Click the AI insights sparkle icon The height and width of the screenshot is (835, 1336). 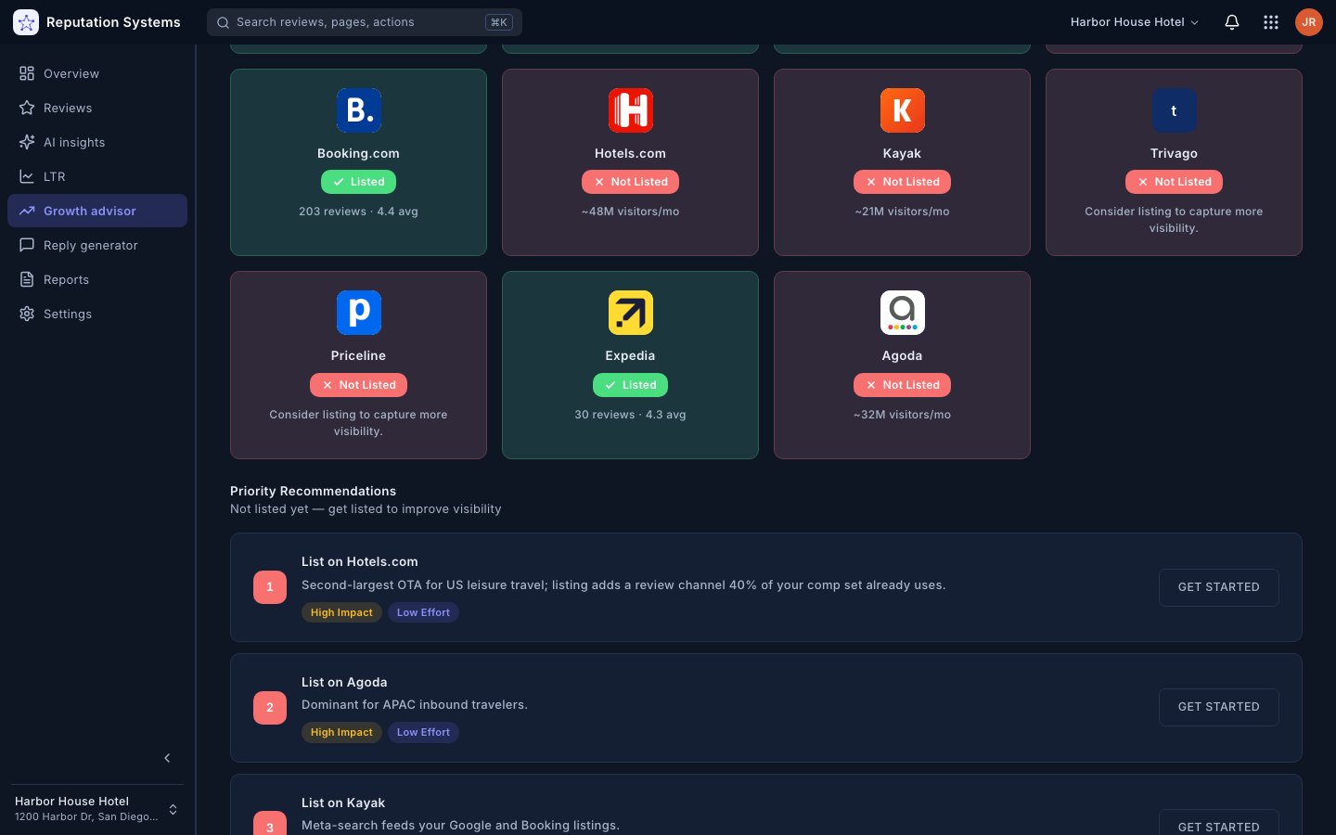coord(27,142)
